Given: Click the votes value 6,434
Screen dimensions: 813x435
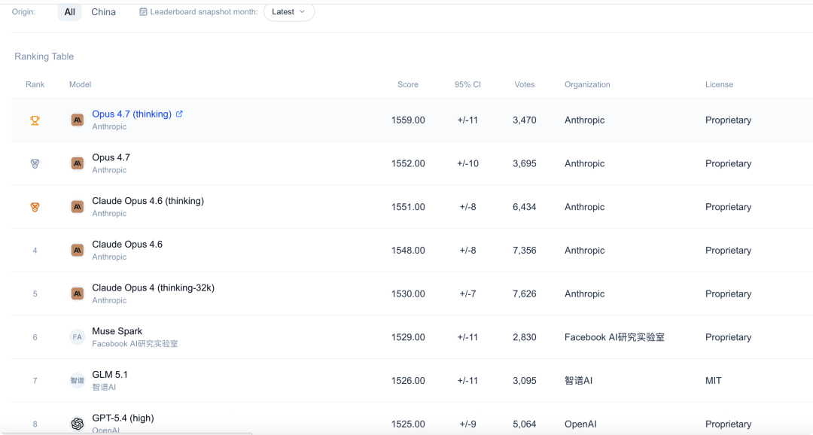Looking at the screenshot, I should point(524,207).
